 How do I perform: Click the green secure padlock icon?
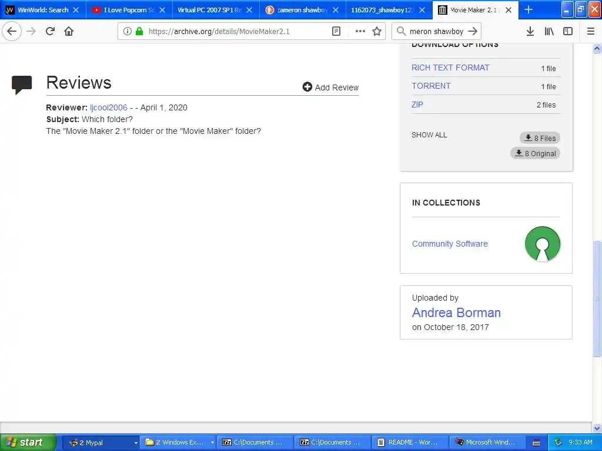tap(139, 31)
